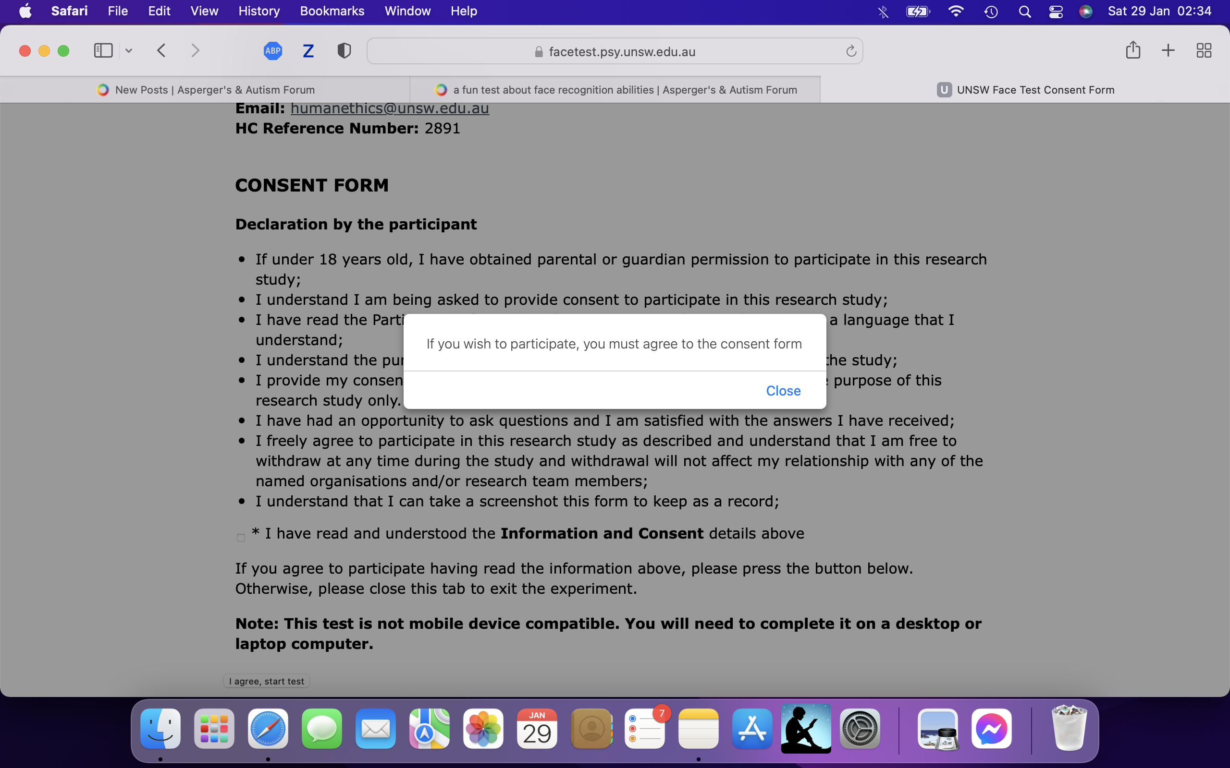Select the 'UNSW Face Test Consent Form' tab
The height and width of the screenshot is (768, 1230).
[x=1025, y=90]
